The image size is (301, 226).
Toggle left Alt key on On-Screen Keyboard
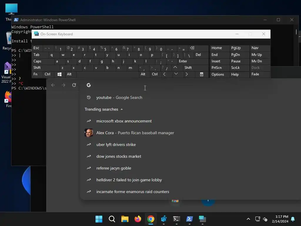click(71, 74)
